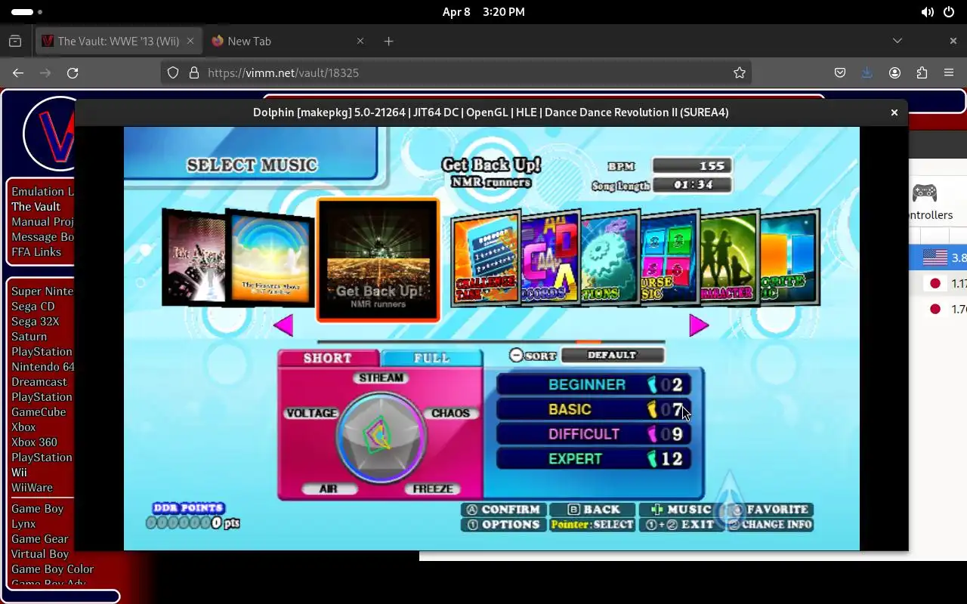Click the 1+2 EXIT button
This screenshot has height=604, width=967.
[x=681, y=525]
